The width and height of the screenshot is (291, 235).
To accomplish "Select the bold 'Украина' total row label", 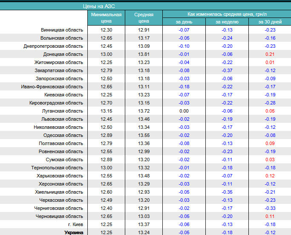I will [x=73, y=232].
